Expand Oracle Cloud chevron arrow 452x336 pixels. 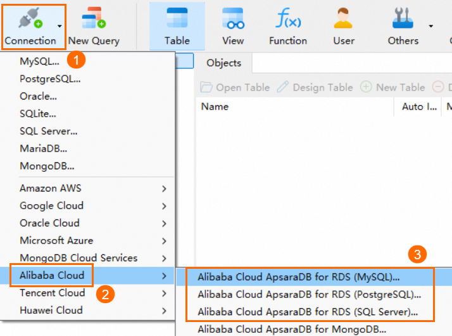164,223
